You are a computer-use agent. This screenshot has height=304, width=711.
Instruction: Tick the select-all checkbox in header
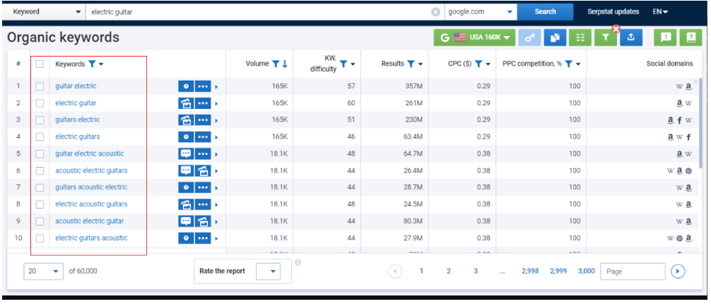(x=40, y=64)
